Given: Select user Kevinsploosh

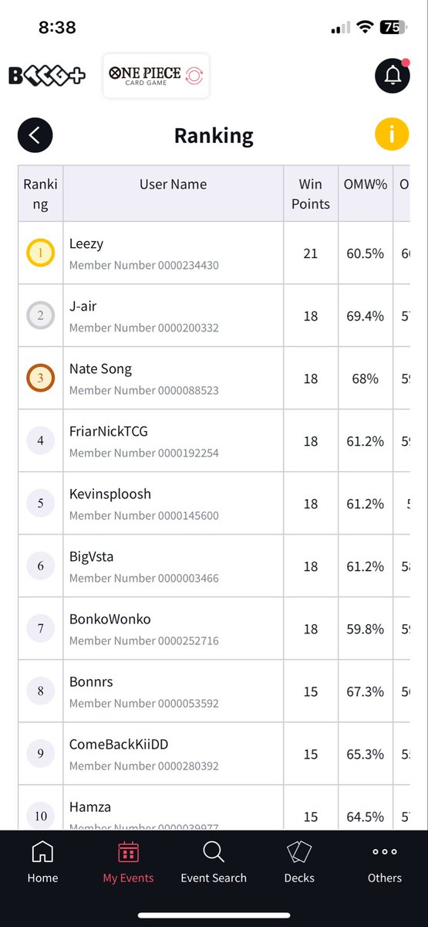Looking at the screenshot, I should point(110,494).
